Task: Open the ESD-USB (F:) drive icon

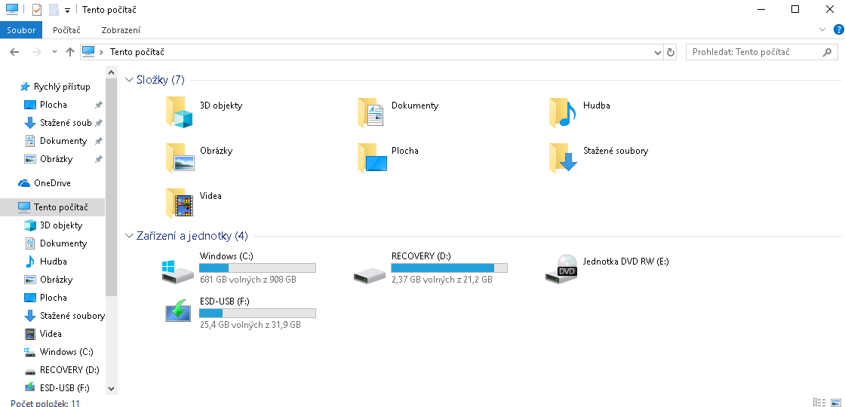Action: [x=178, y=311]
